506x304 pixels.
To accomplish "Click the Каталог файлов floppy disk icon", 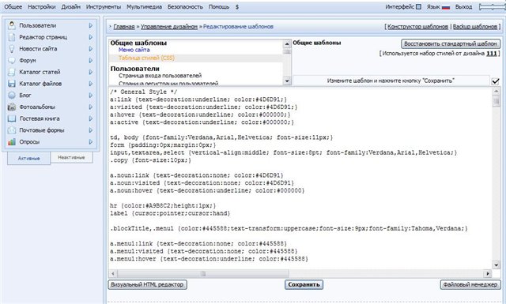I will click(12, 84).
